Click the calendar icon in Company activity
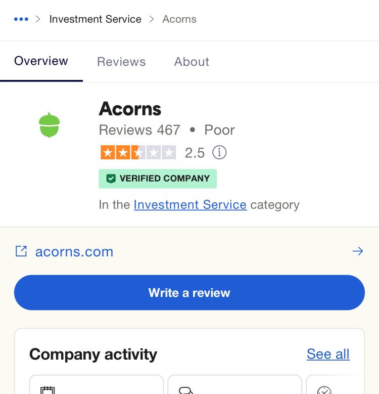 (48, 390)
